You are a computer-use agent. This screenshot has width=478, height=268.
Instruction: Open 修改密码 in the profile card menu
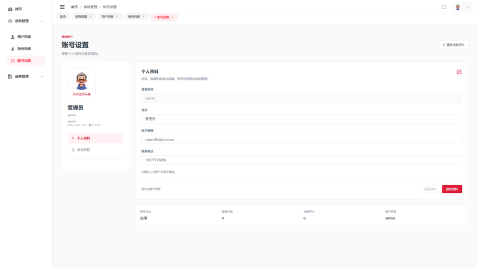click(95, 150)
